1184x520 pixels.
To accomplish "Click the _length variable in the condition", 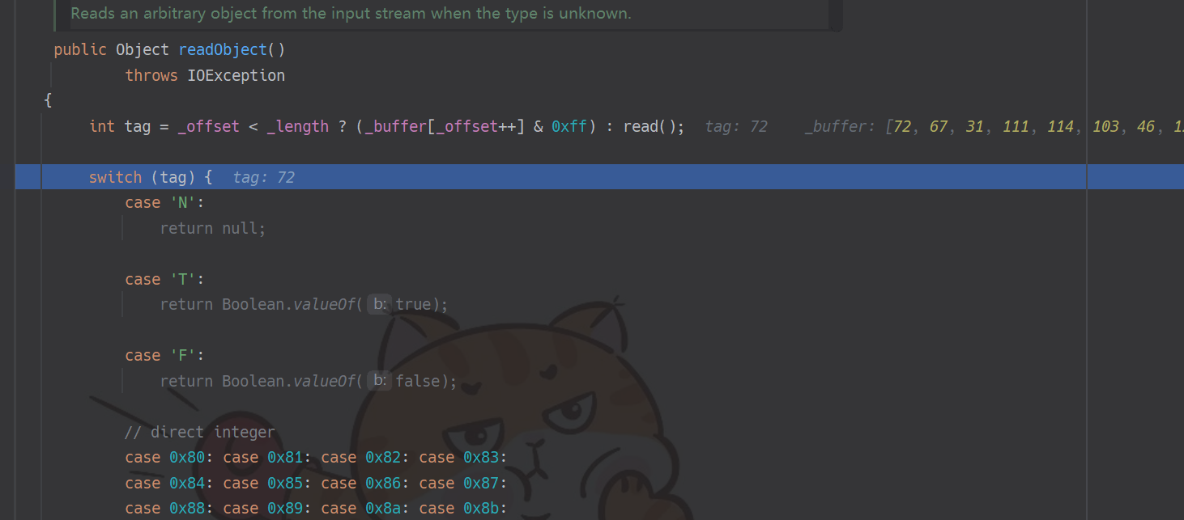I will (297, 127).
